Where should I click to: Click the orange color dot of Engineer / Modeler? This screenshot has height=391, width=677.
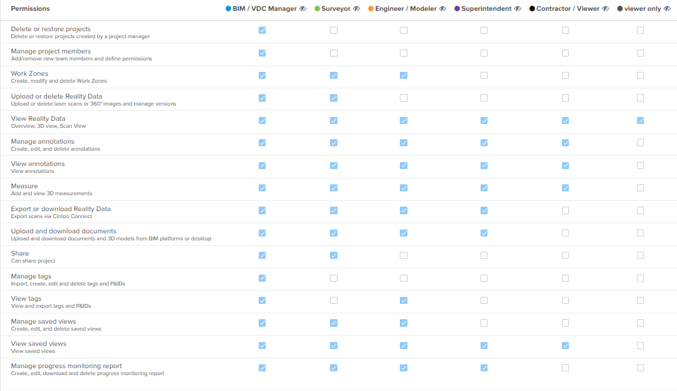coord(371,9)
